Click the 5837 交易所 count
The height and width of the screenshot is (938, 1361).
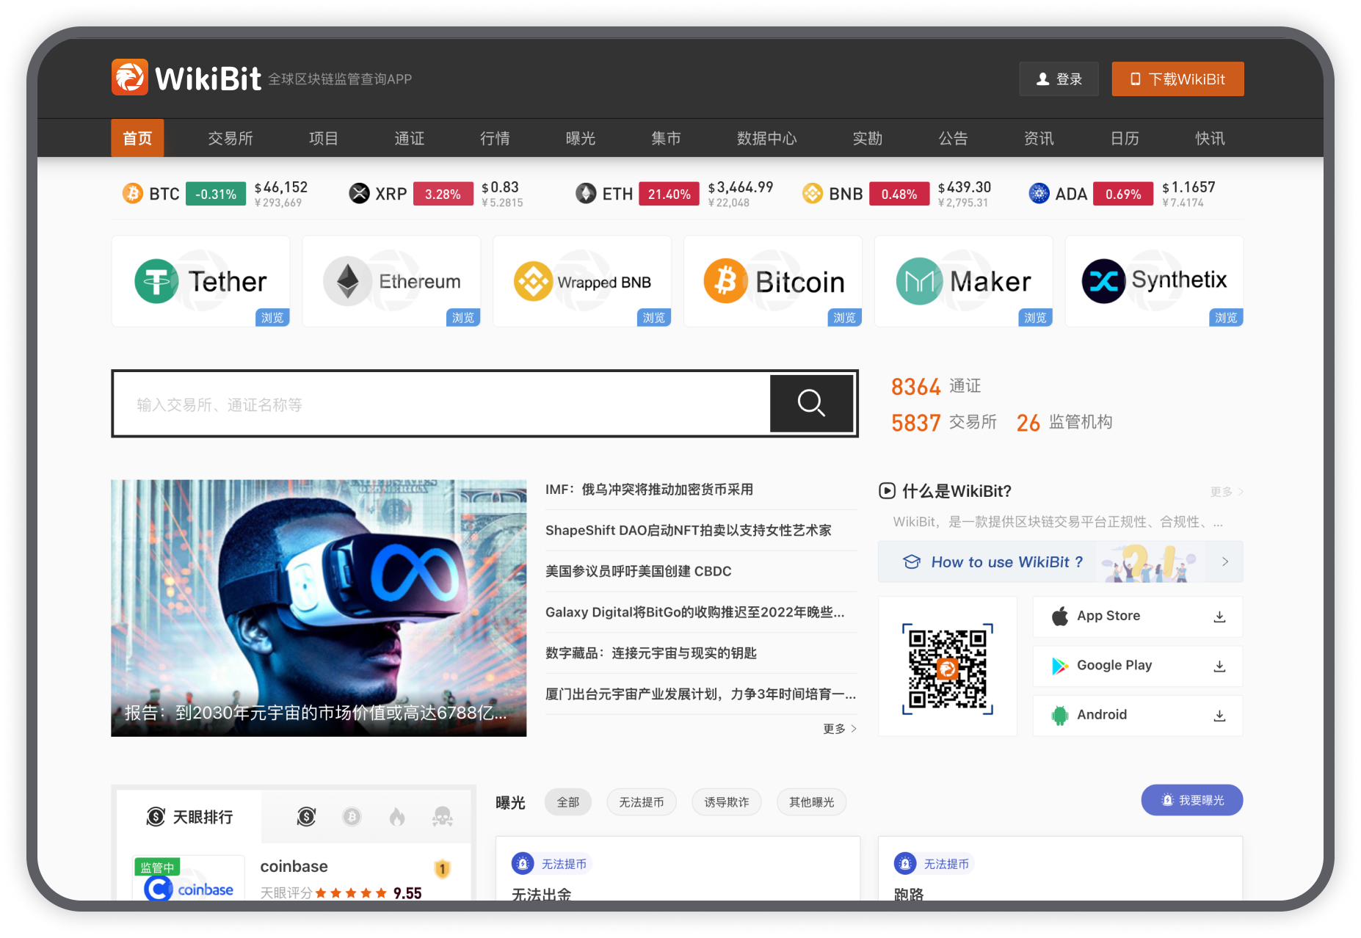(944, 422)
